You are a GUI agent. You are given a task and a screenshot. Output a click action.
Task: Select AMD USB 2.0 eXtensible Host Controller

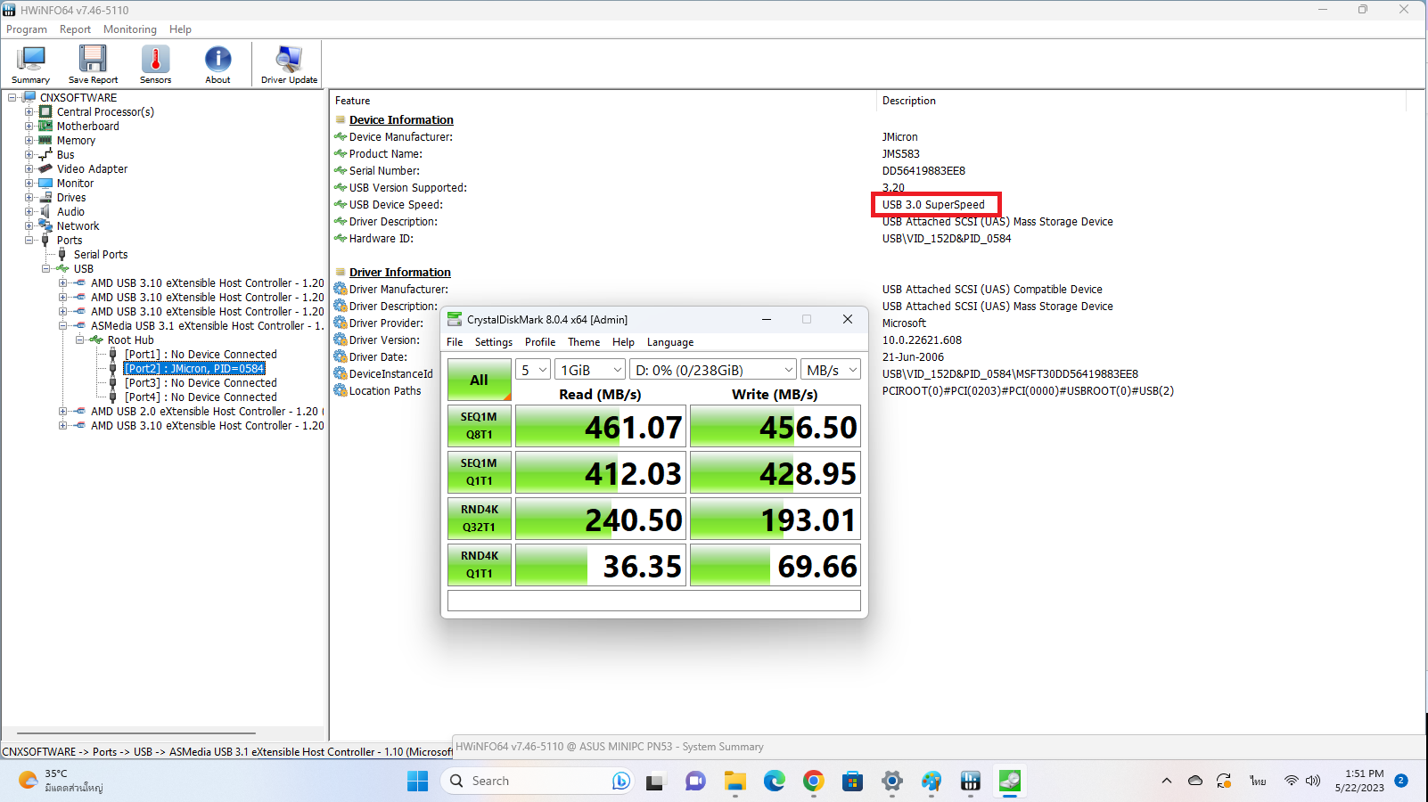(206, 412)
